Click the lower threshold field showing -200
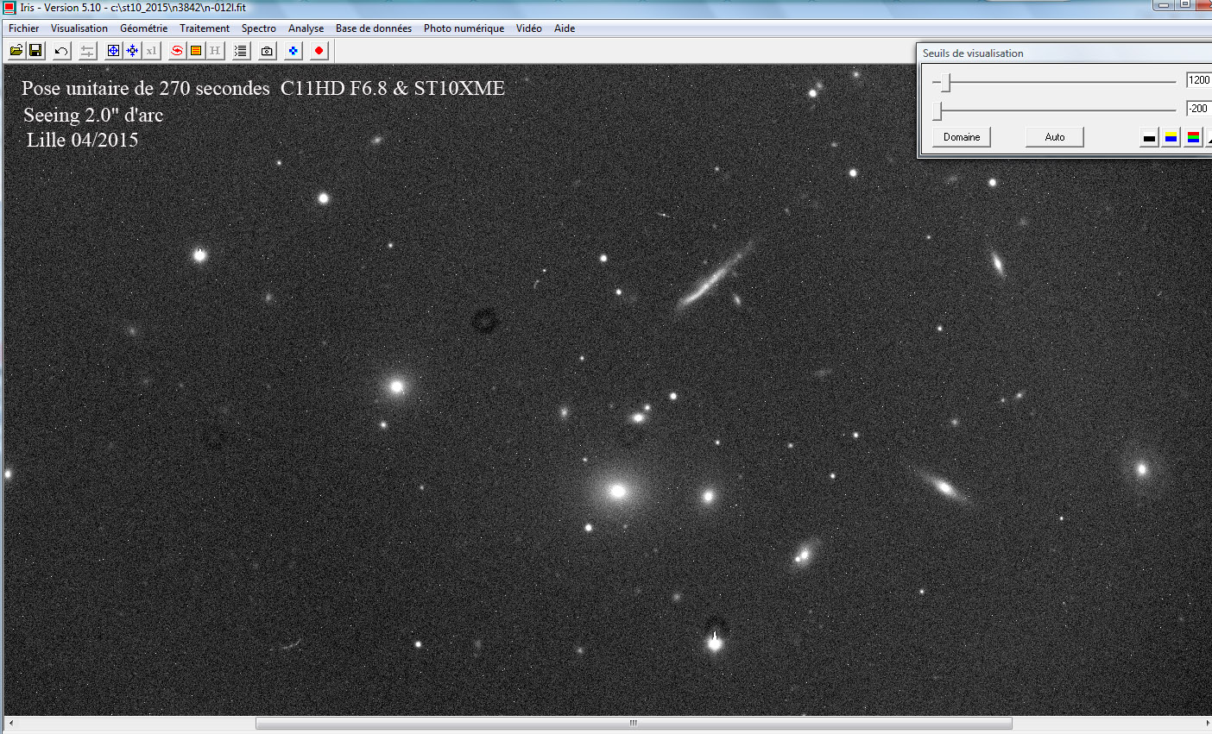Image resolution: width=1212 pixels, height=734 pixels. 1199,109
